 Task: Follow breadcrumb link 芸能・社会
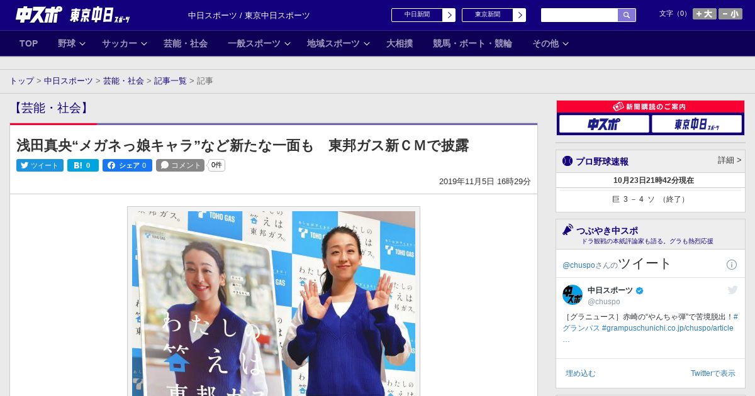click(123, 81)
